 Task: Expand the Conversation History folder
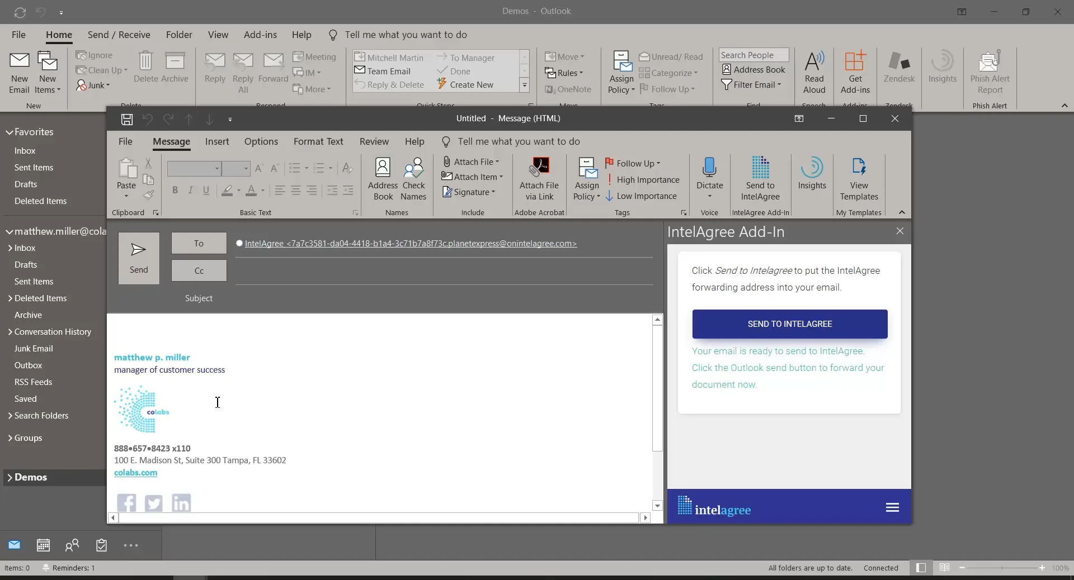(10, 332)
